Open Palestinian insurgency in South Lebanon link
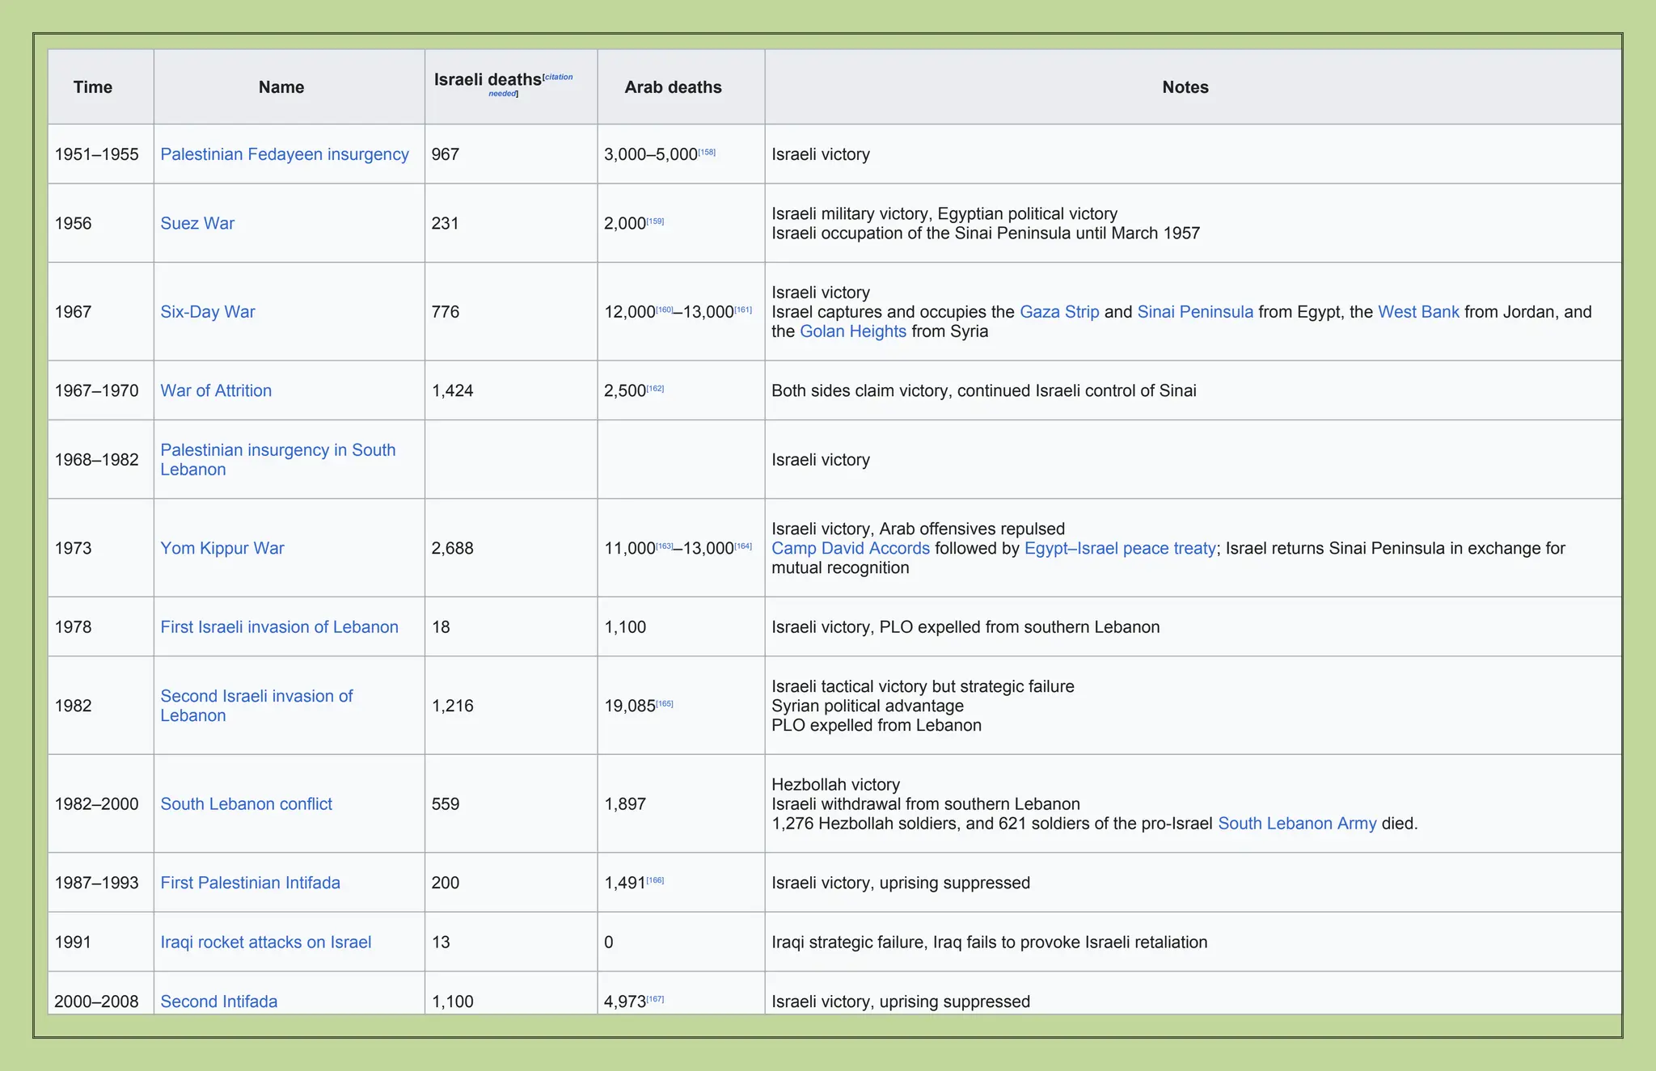The width and height of the screenshot is (1656, 1071). coord(277,450)
